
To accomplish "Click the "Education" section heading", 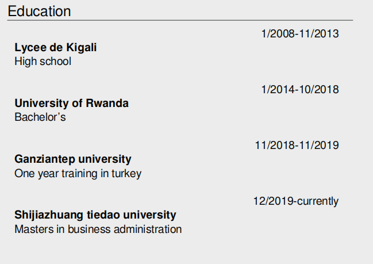I will pyautogui.click(x=40, y=11).
